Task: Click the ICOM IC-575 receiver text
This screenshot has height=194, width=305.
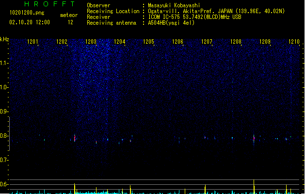Action: [x=195, y=17]
